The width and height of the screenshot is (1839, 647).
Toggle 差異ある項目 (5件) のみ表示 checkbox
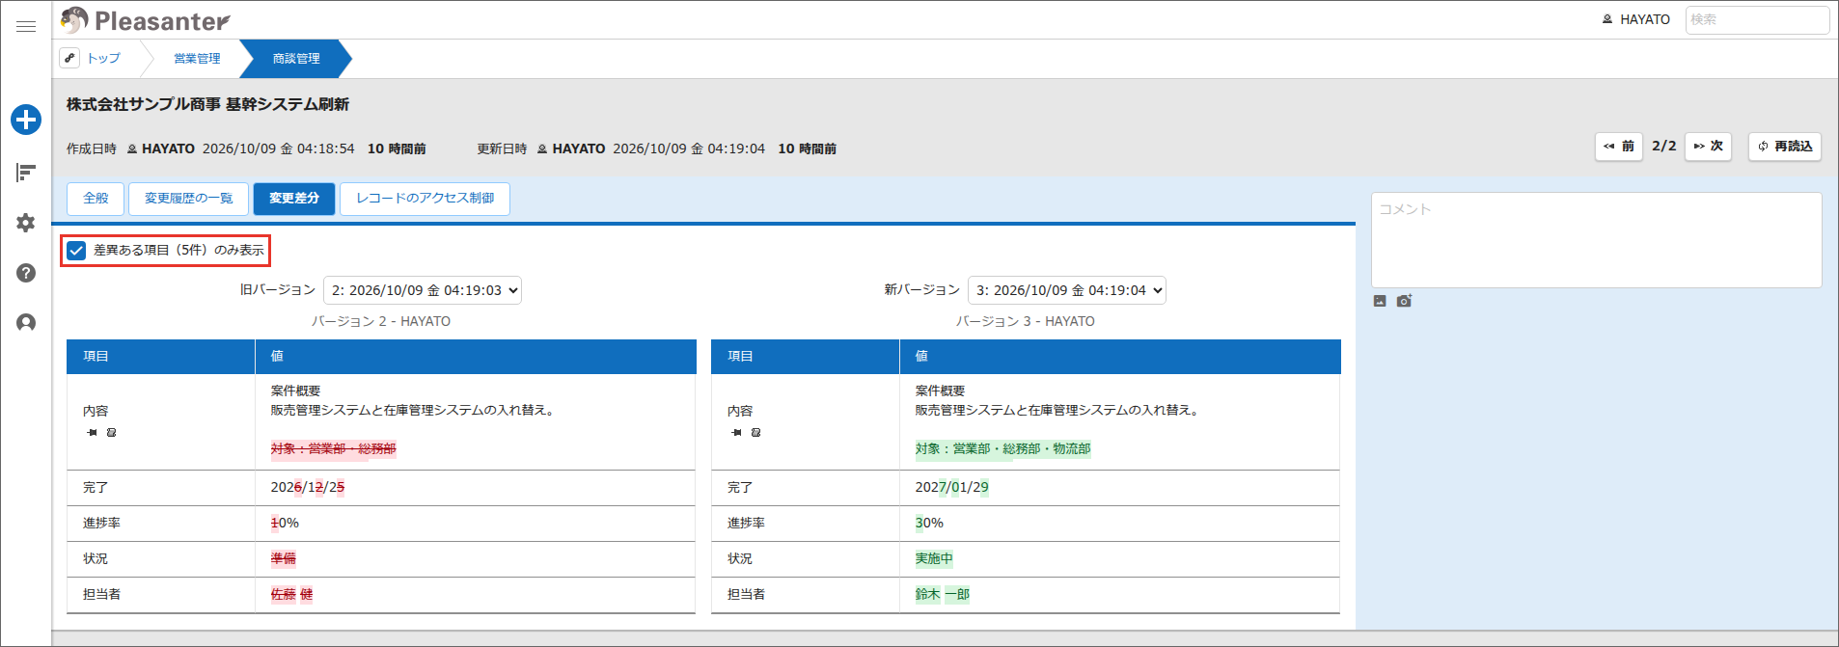coord(76,251)
